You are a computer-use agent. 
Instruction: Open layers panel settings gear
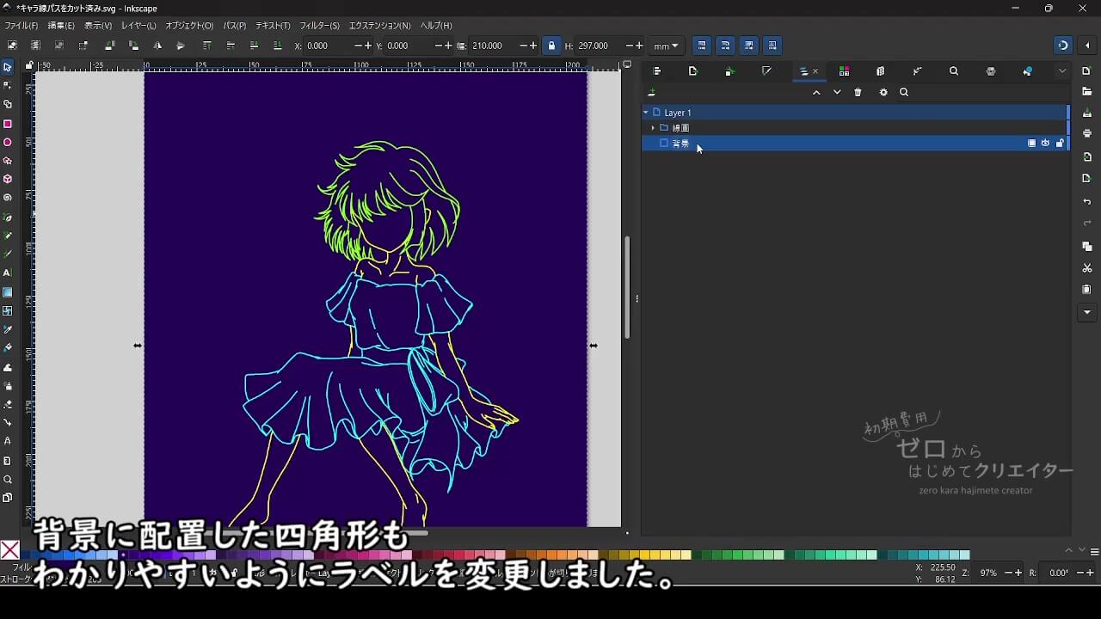883,93
